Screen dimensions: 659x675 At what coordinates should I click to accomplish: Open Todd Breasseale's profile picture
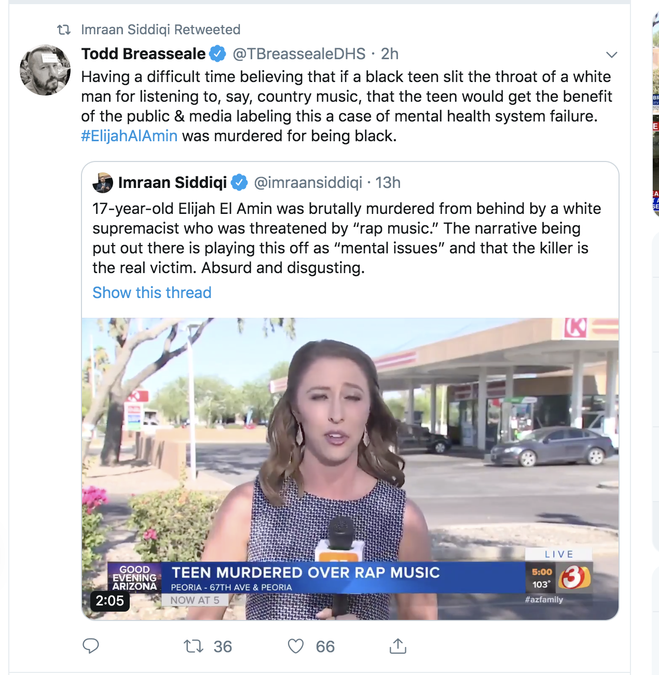(45, 70)
